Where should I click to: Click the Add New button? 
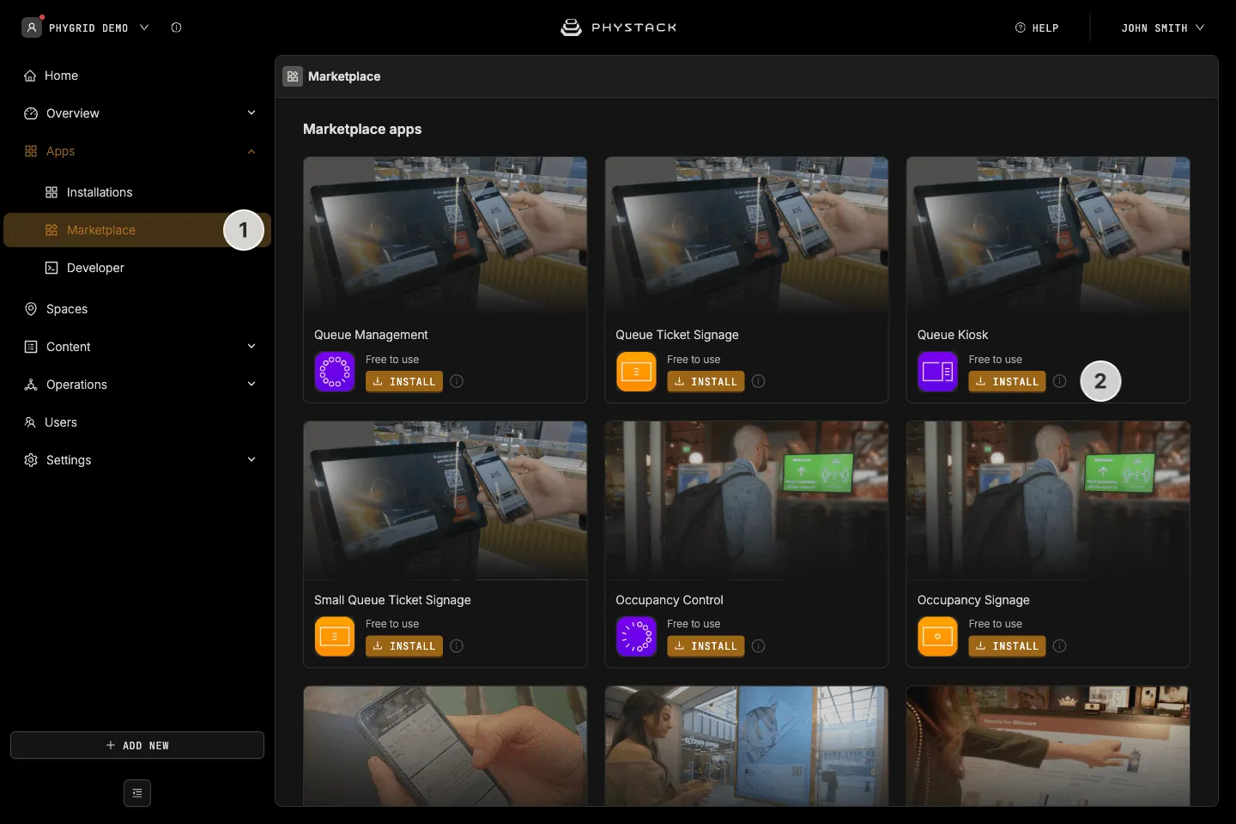[x=137, y=745]
